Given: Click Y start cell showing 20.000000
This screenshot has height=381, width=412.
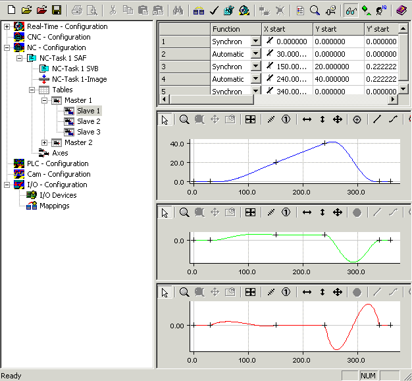Looking at the screenshot, I should tap(338, 67).
